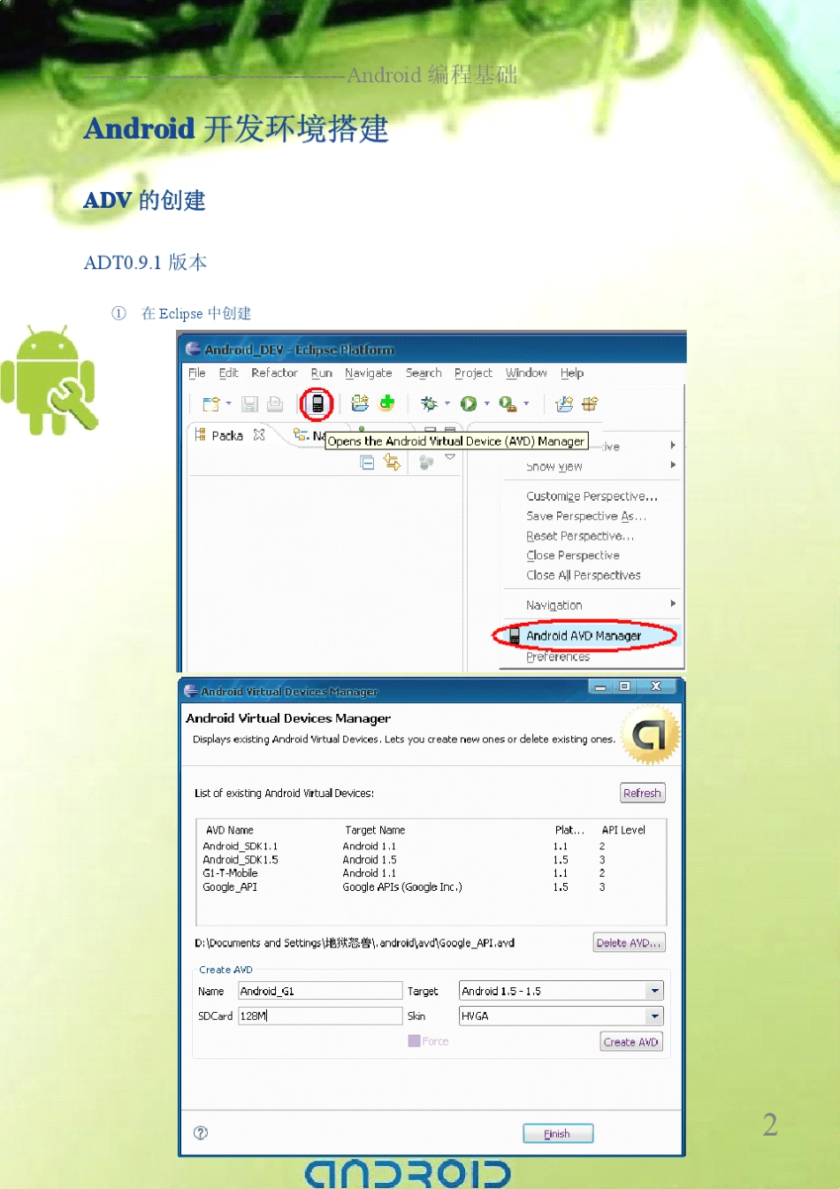Click the Open Type toolbar icon
840x1189 pixels.
563,404
